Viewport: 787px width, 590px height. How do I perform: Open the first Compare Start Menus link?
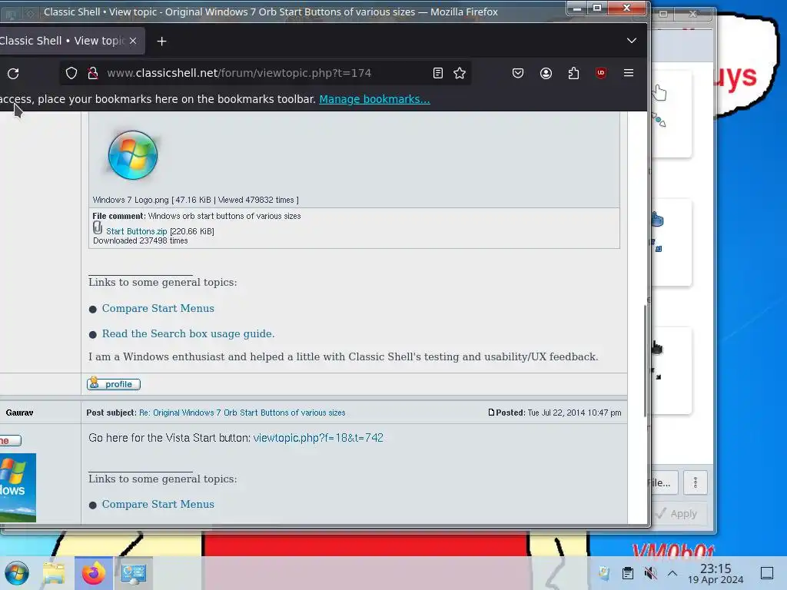(x=158, y=309)
